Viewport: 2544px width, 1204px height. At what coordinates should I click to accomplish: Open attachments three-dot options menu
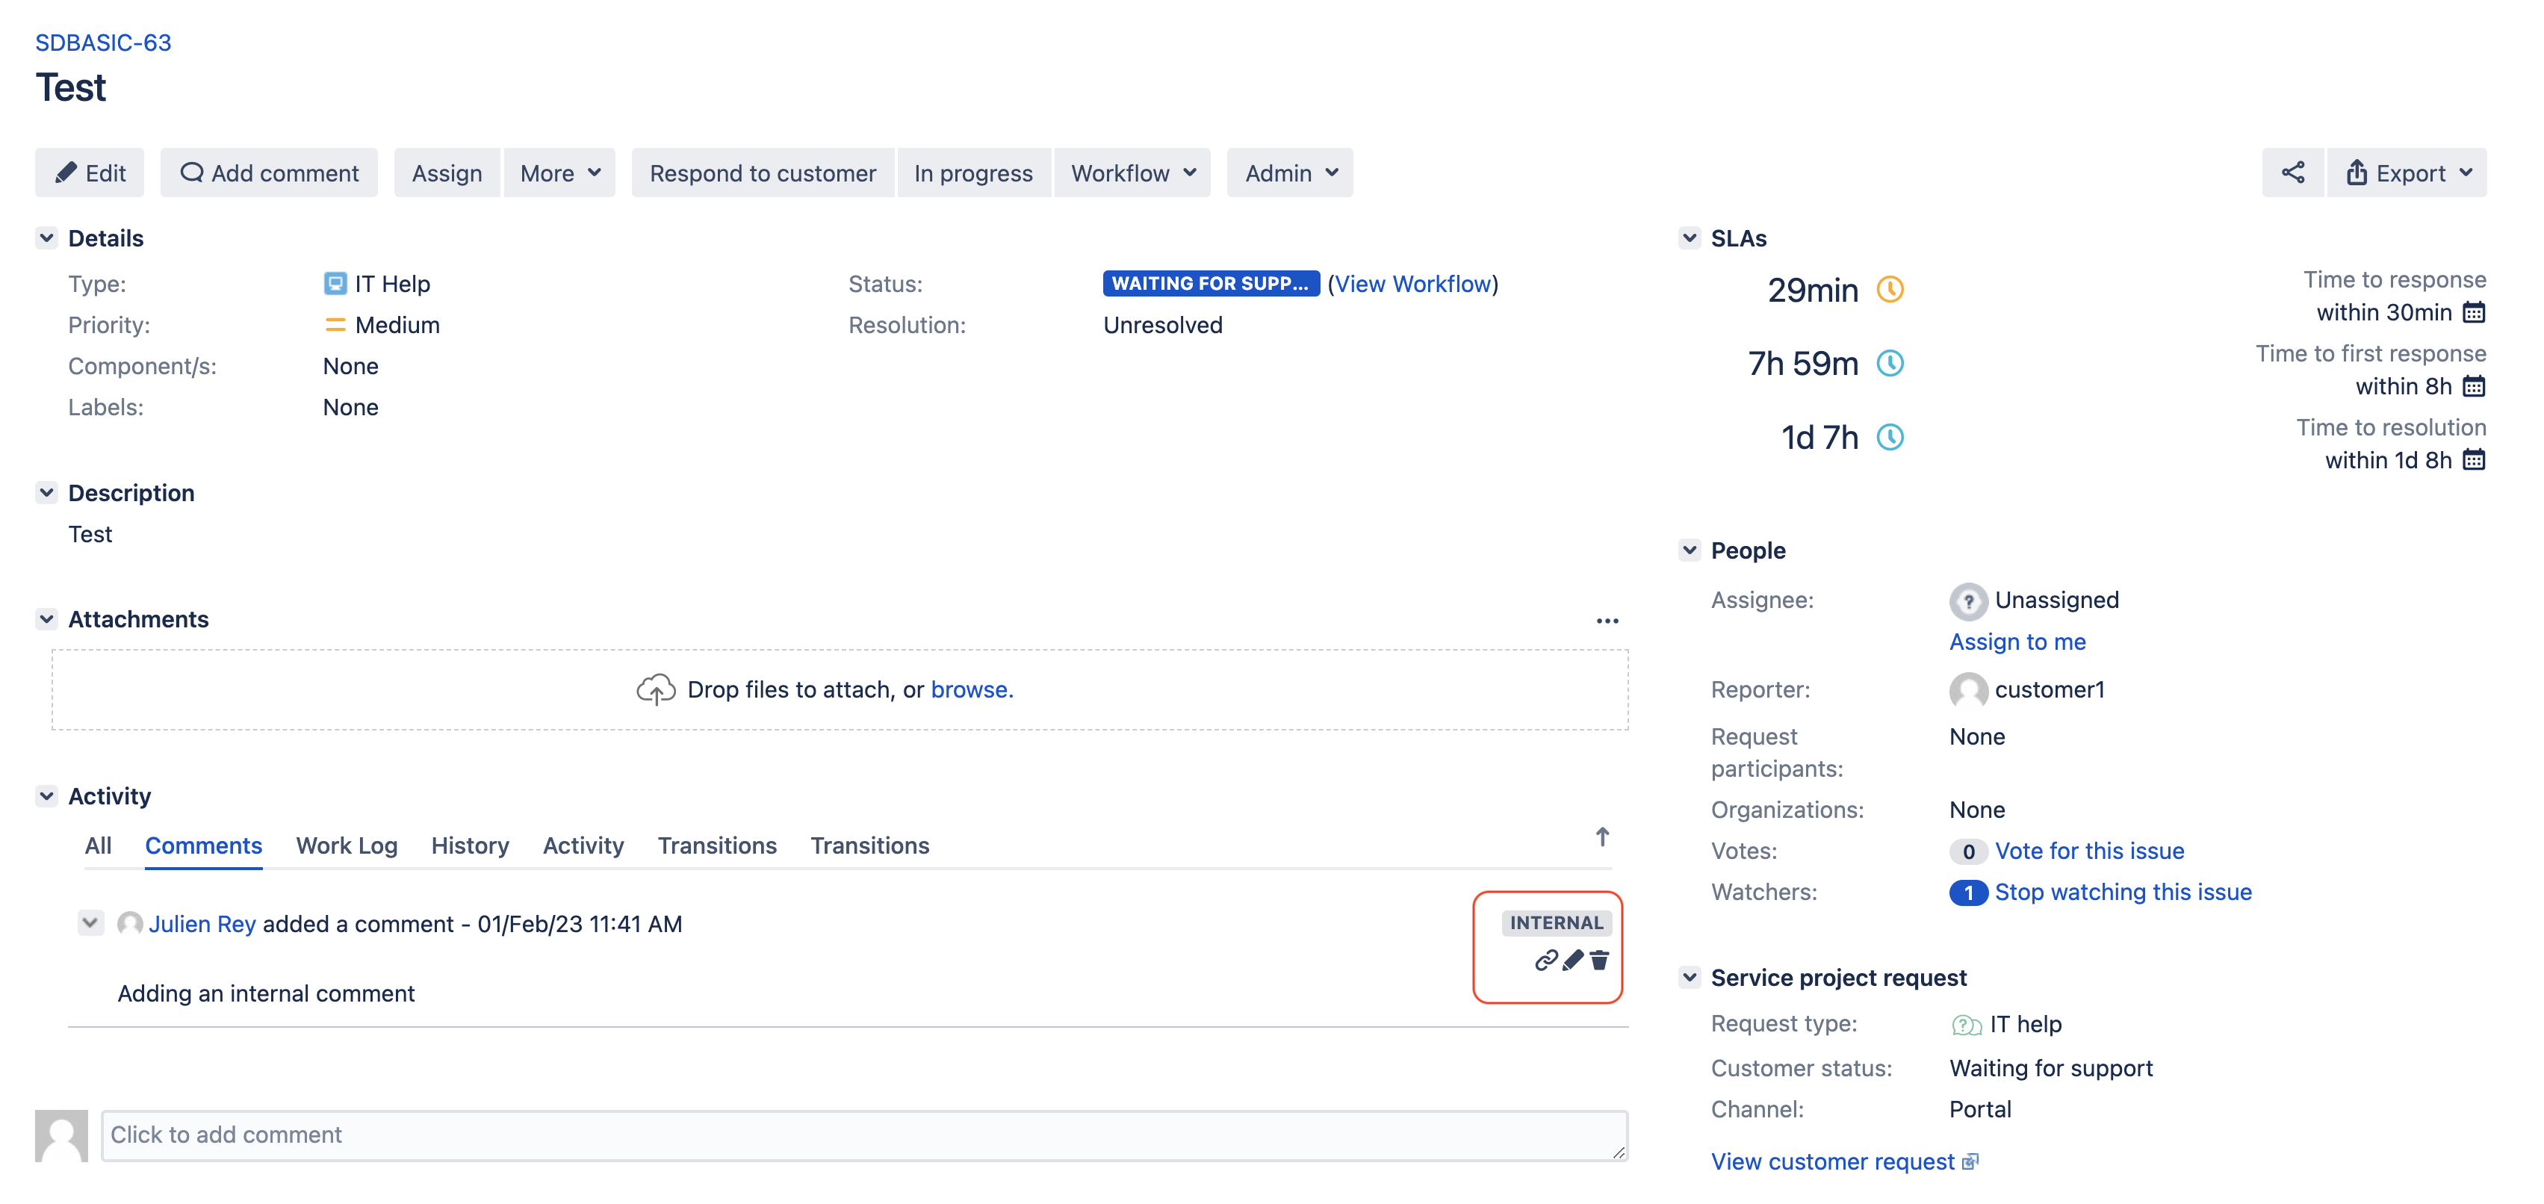click(1607, 620)
